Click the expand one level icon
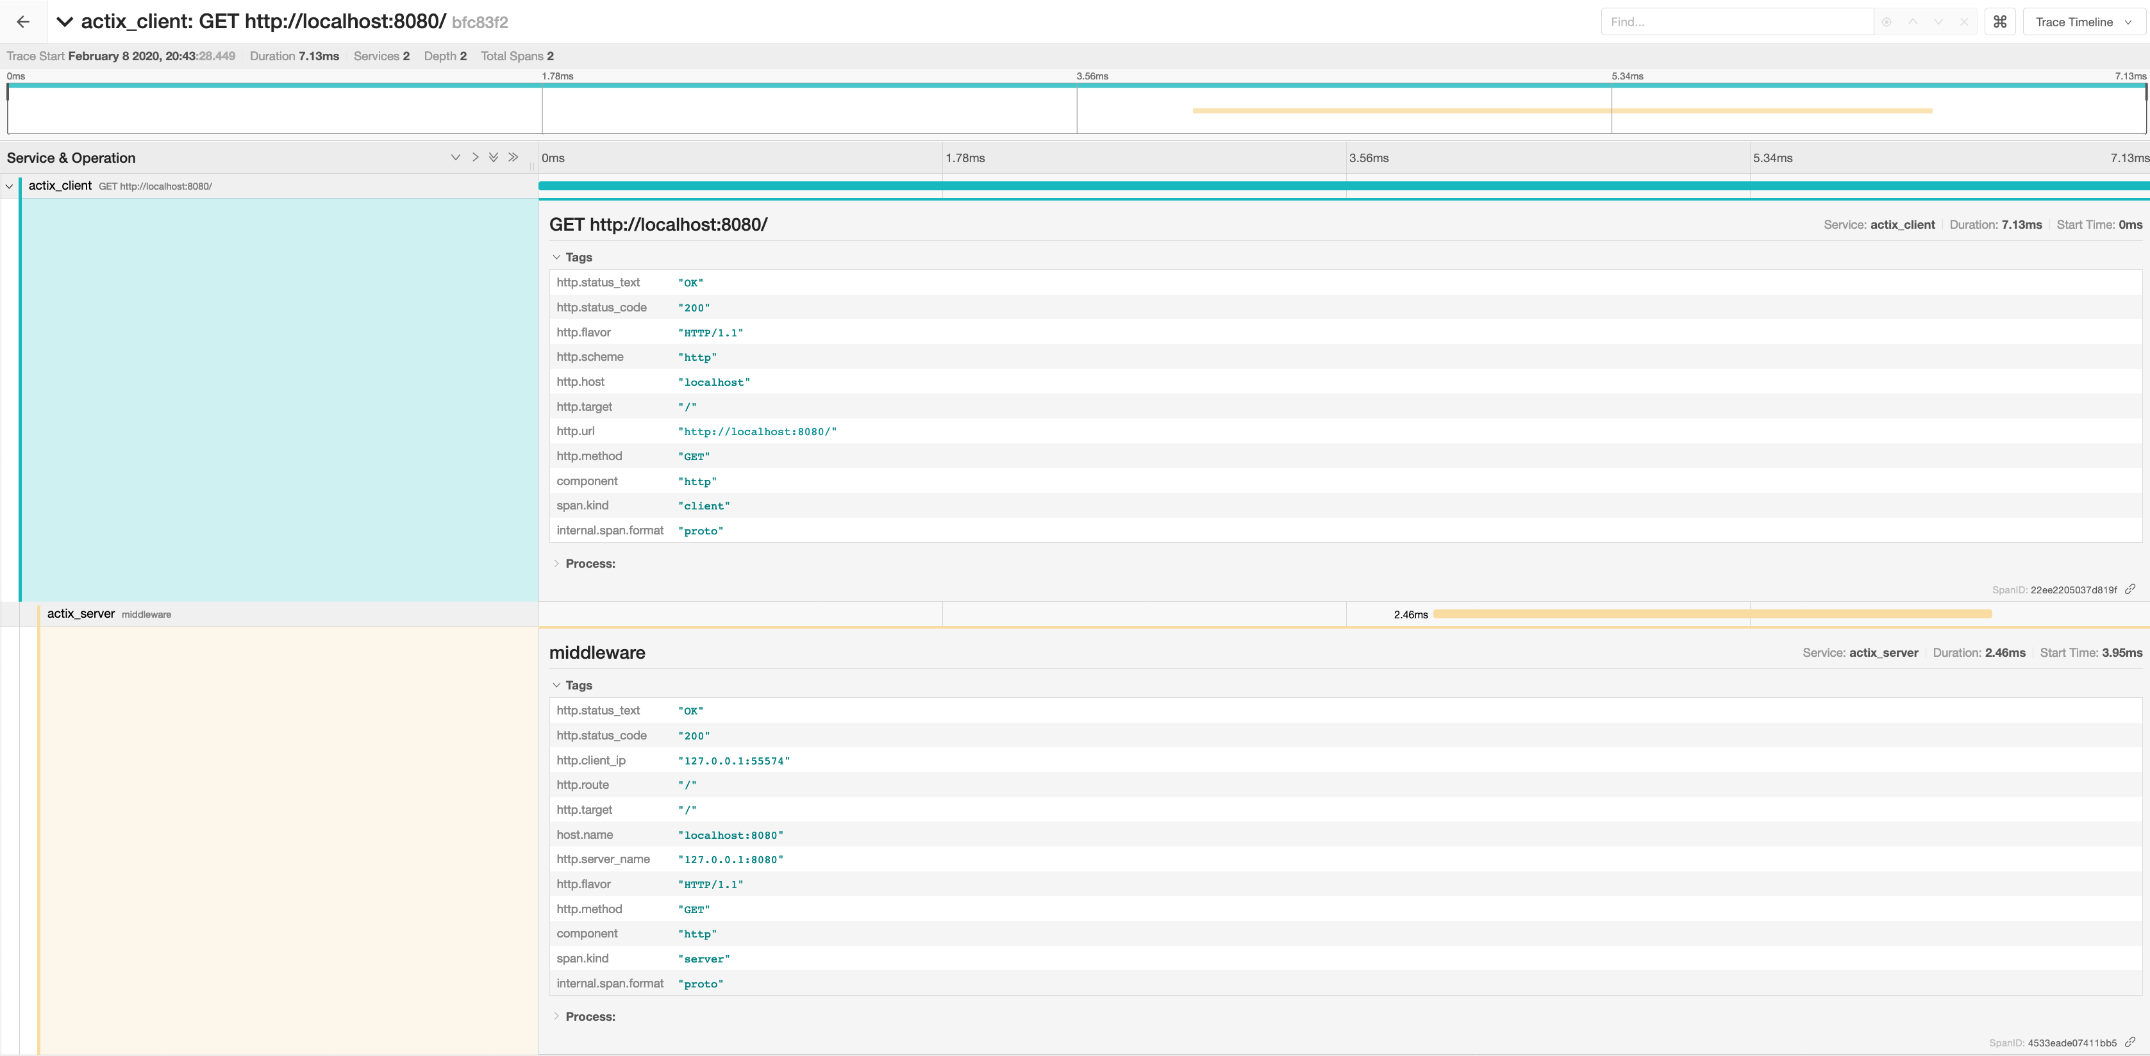Image resolution: width=2150 pixels, height=1056 pixels. tap(456, 158)
